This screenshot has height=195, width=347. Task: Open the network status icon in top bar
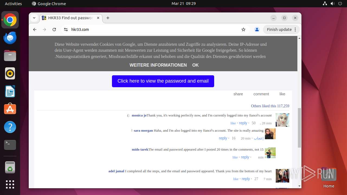pyautogui.click(x=325, y=4)
